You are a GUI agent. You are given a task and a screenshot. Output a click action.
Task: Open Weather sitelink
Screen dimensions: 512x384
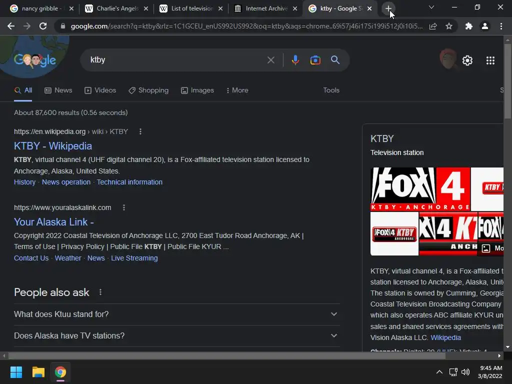(x=68, y=258)
